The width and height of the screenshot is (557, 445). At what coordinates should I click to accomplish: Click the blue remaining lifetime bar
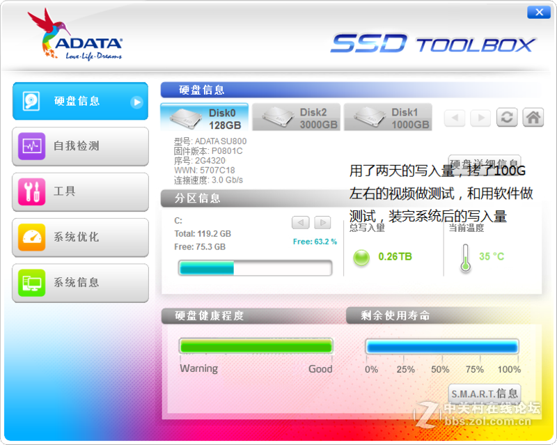click(442, 347)
